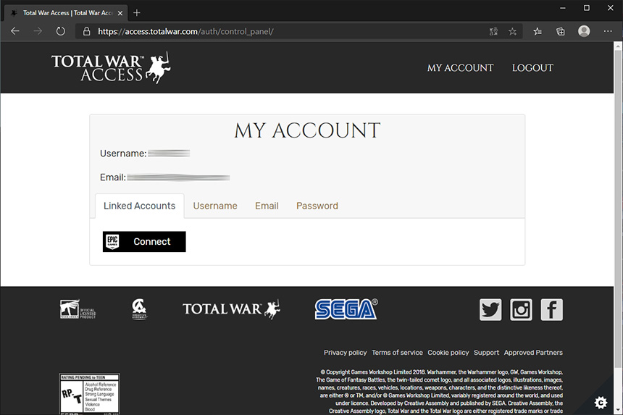The image size is (623, 415).
Task: Open the Support footer link
Action: [x=486, y=353]
